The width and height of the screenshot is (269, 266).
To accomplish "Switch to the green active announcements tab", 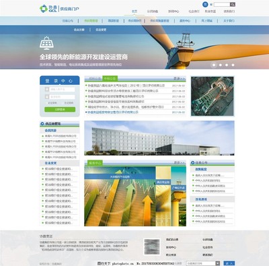I will [x=110, y=78].
